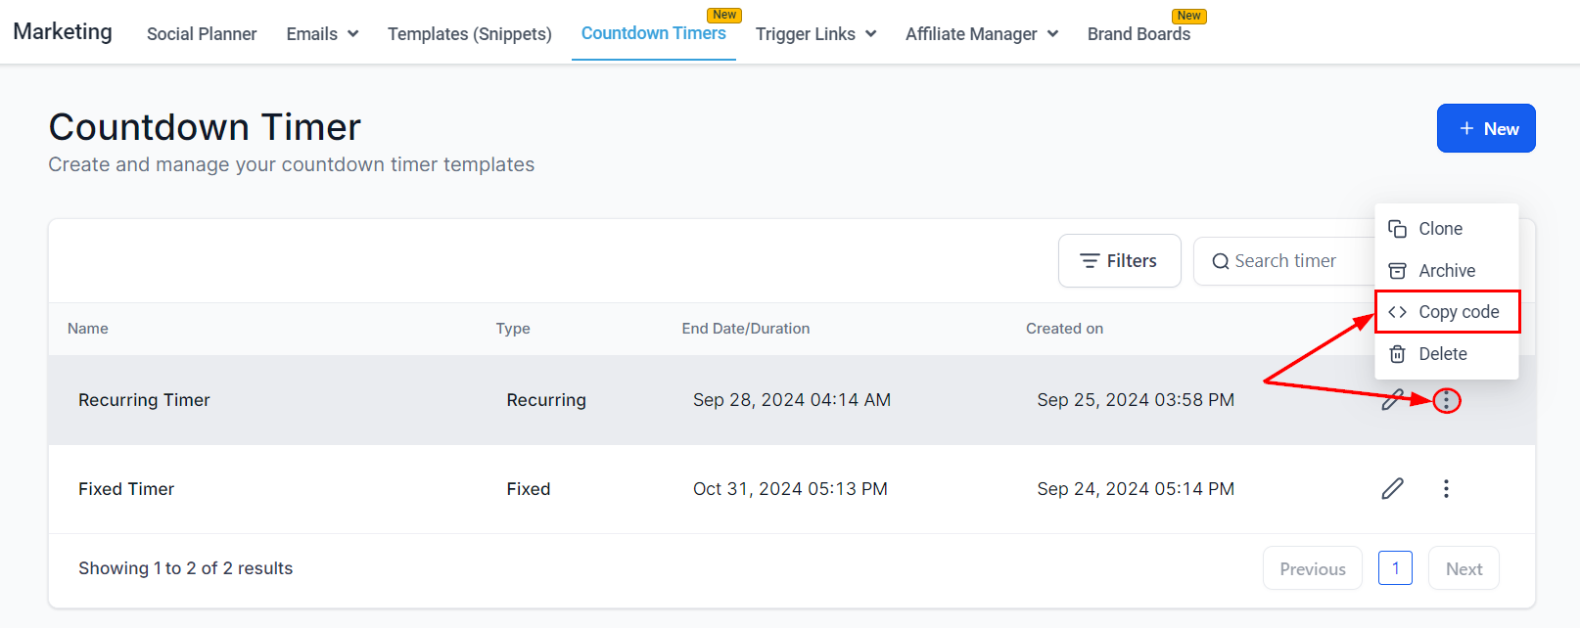This screenshot has width=1580, height=628.
Task: Click the Countdown Timer page heading
Action: coord(205,127)
